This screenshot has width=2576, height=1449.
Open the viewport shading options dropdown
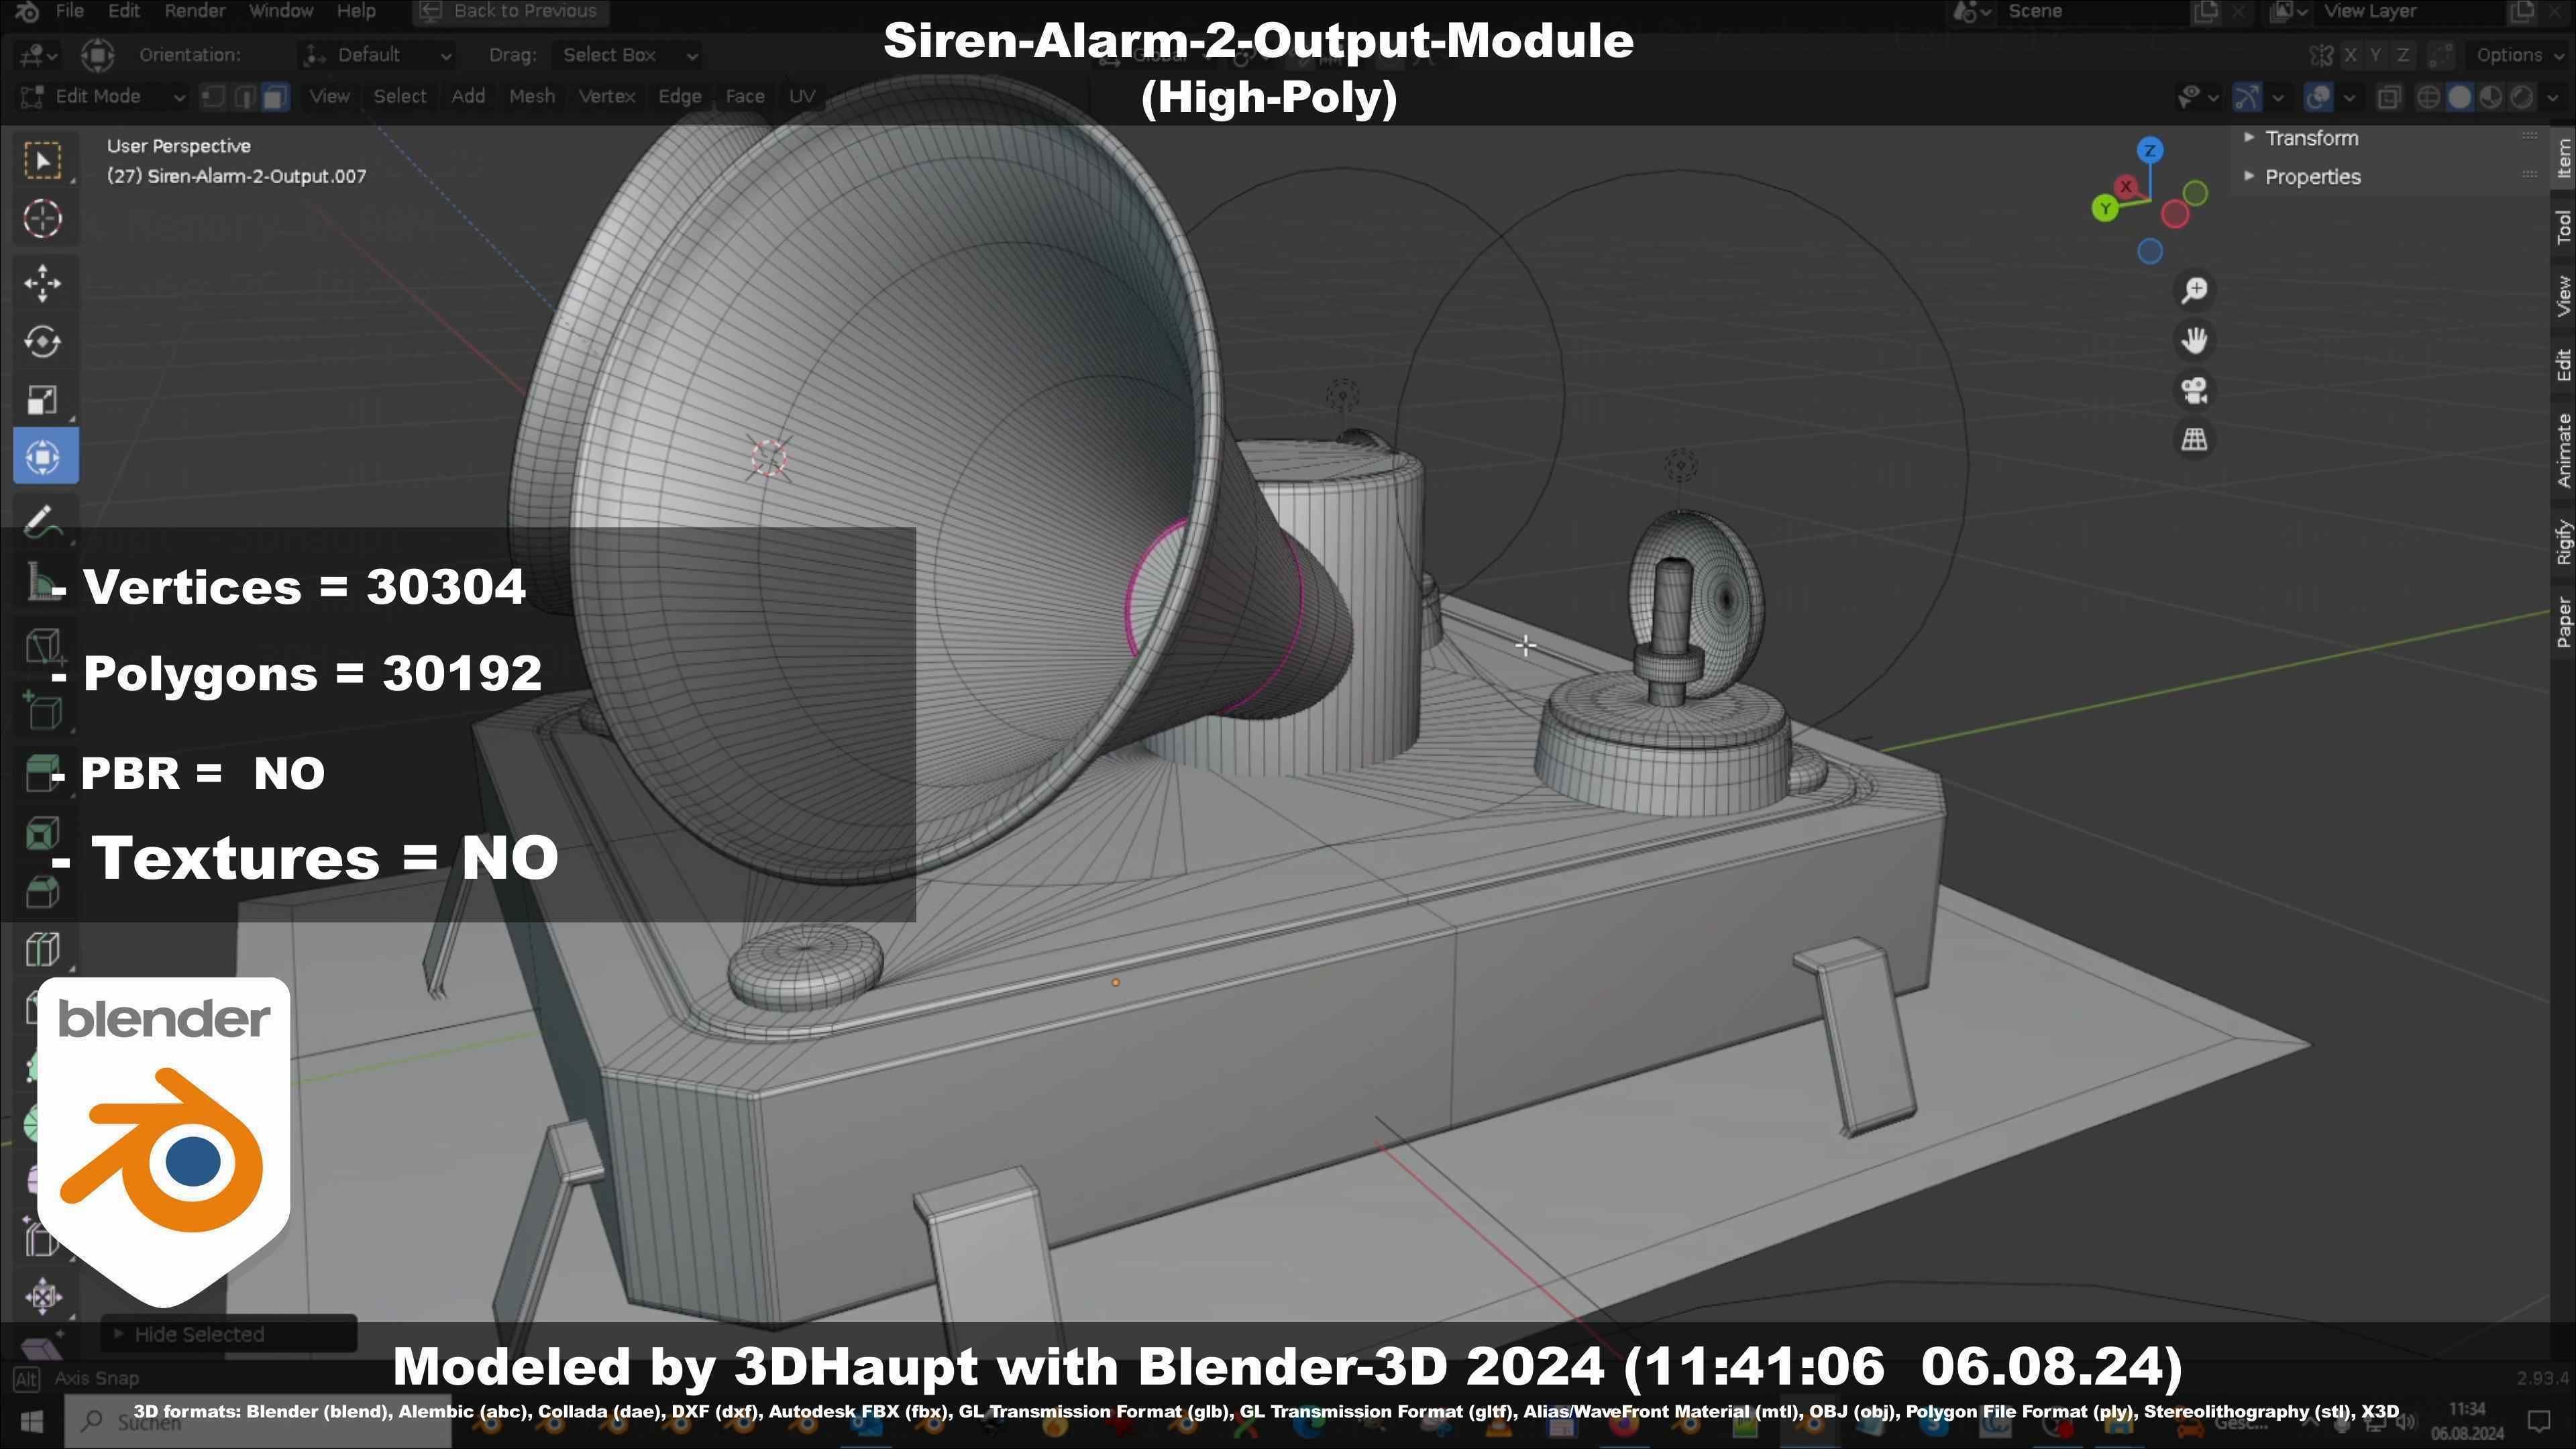[x=2552, y=97]
